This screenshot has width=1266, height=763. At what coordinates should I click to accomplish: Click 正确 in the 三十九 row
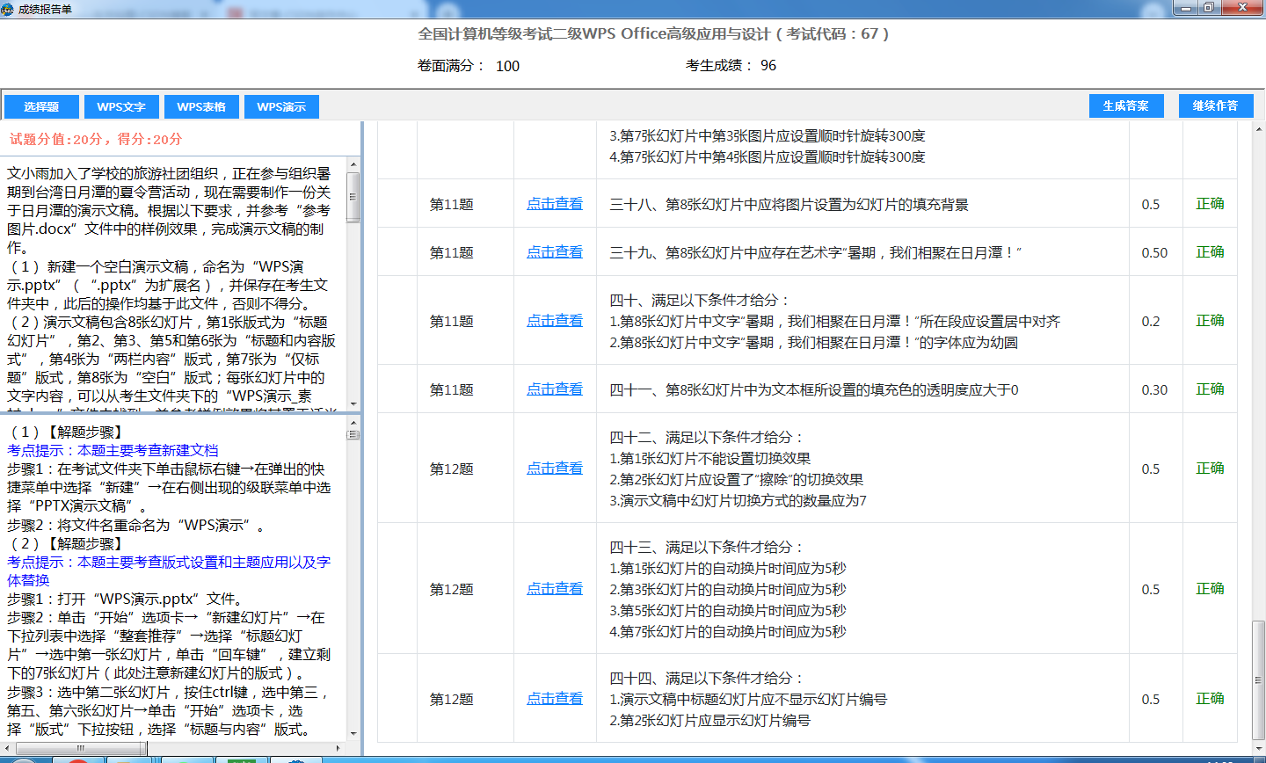(1210, 252)
